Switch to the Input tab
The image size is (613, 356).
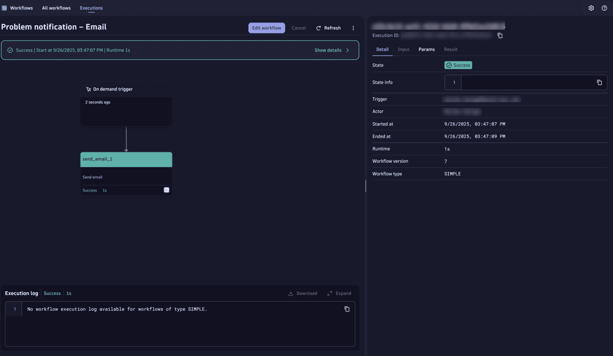click(x=403, y=49)
